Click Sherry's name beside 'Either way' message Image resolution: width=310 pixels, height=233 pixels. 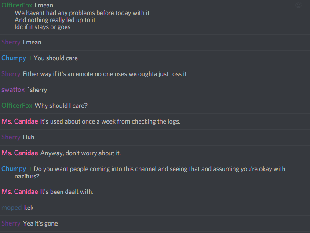(11, 74)
